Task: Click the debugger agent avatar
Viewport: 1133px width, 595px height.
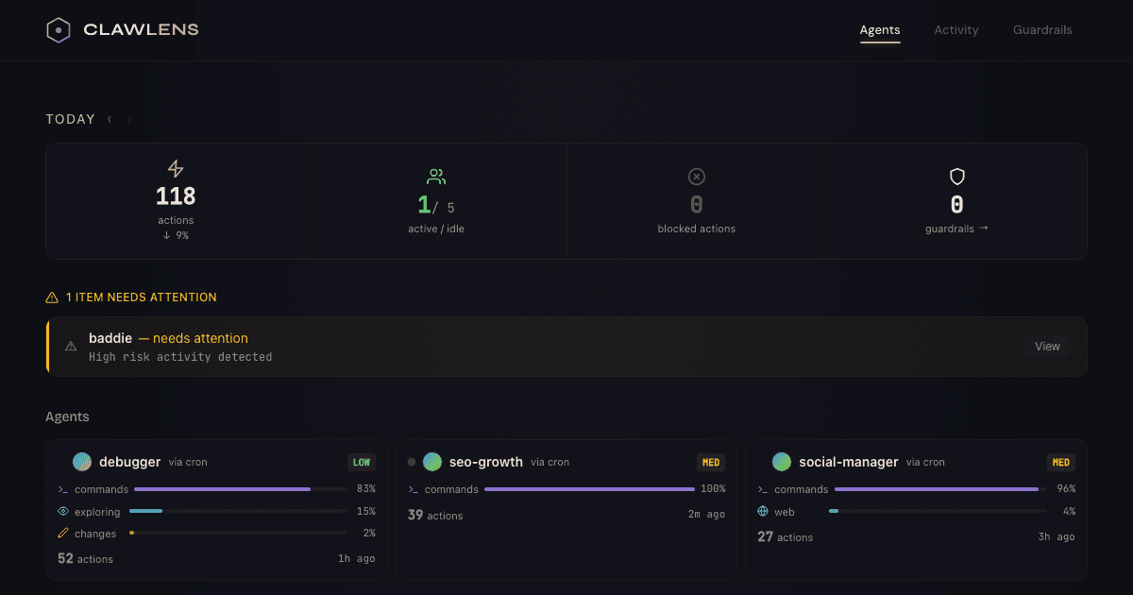Action: (81, 462)
